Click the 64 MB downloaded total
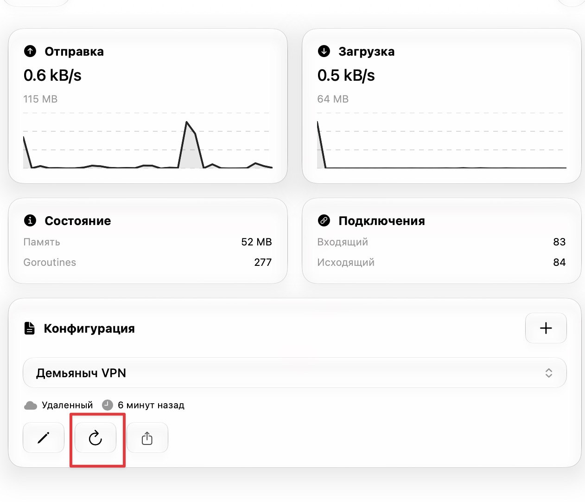The height and width of the screenshot is (502, 585). coord(333,99)
